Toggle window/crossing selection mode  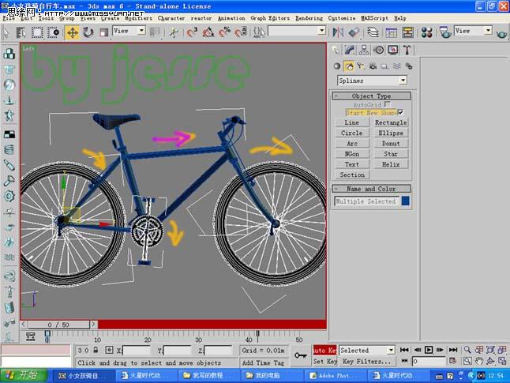click(x=53, y=32)
